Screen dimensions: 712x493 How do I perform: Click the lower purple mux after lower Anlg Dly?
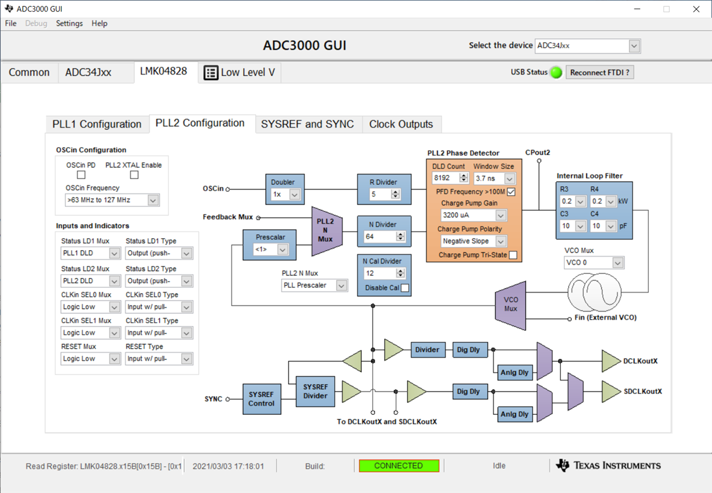[545, 403]
